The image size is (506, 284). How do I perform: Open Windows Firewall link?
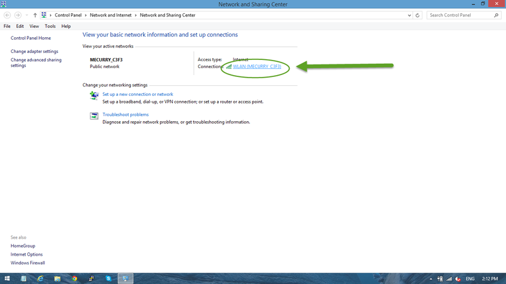point(28,263)
